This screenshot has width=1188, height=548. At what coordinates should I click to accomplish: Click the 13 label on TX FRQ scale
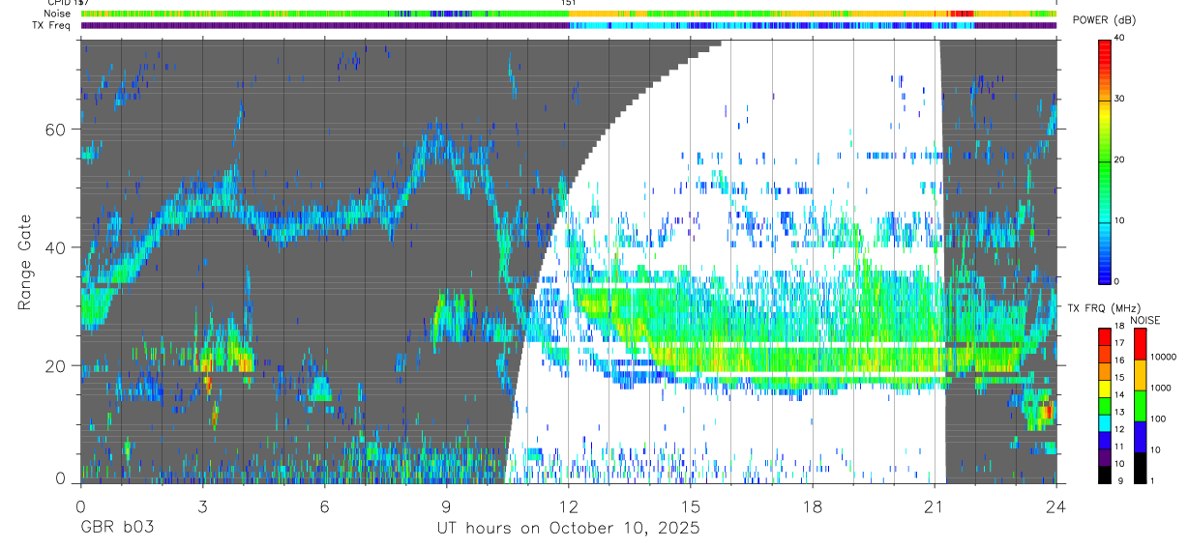[x=1118, y=412]
